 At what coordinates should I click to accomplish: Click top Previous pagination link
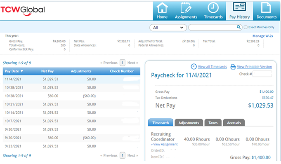[x=109, y=63]
